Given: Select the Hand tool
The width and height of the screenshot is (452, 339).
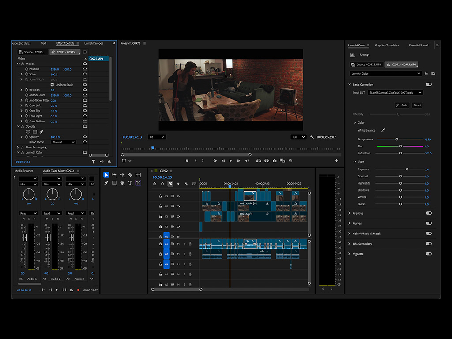Looking at the screenshot, I should (122, 183).
